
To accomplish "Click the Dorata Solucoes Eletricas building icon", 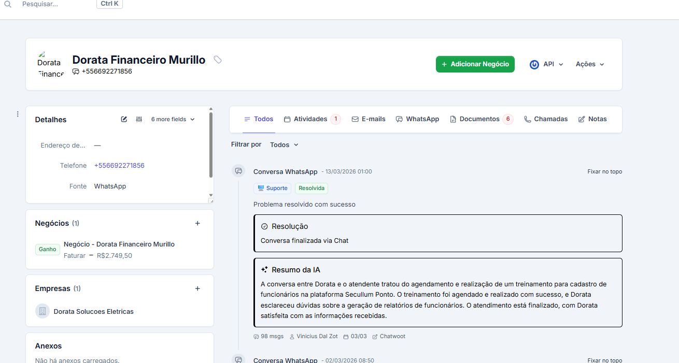I will (43, 311).
